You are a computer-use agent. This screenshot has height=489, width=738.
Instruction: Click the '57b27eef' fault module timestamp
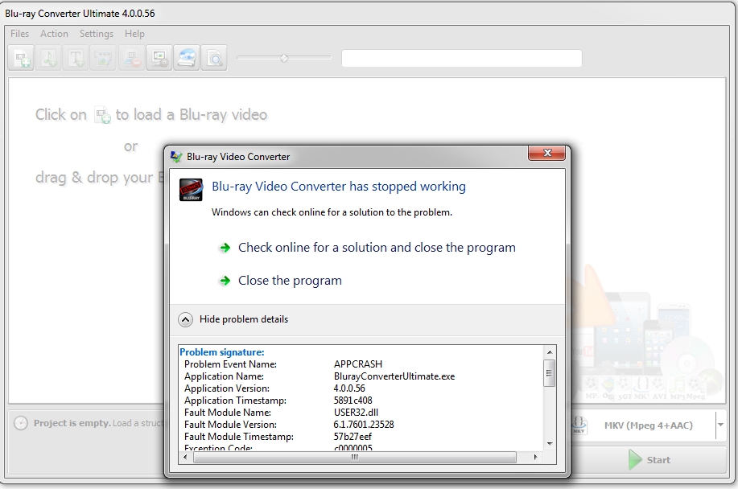353,437
